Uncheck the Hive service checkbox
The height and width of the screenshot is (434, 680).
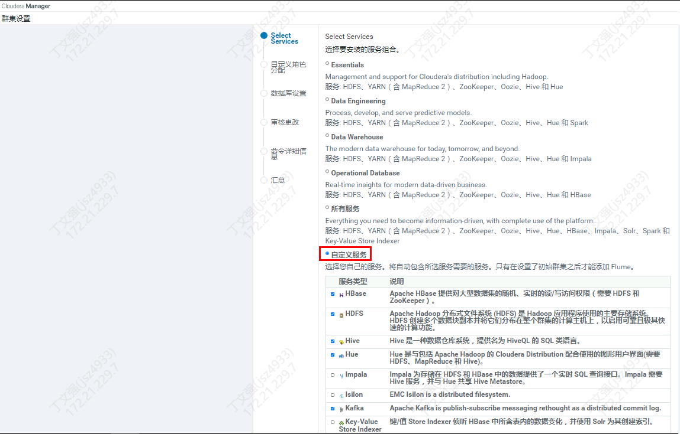(333, 341)
